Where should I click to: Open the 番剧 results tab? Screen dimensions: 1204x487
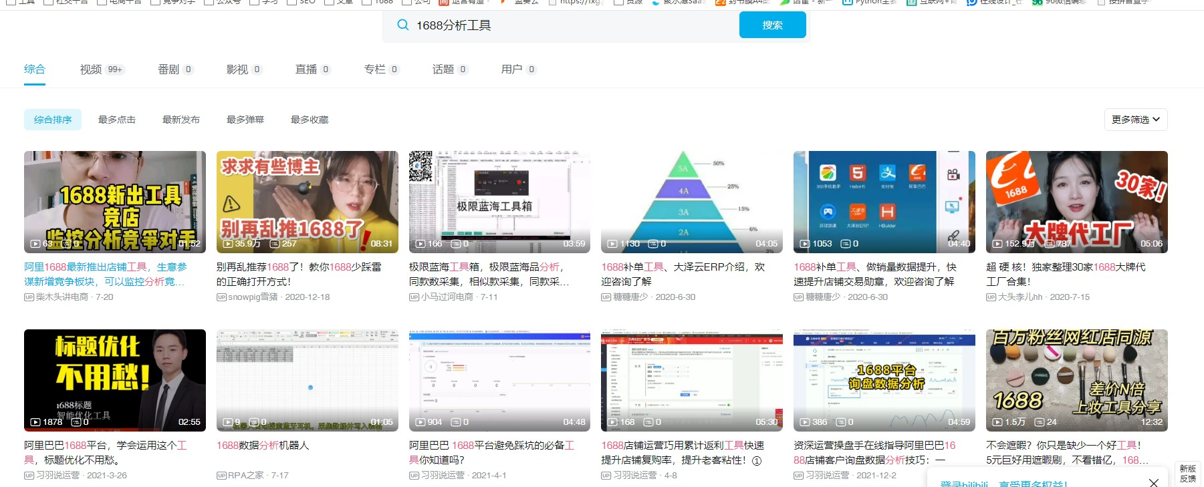tap(176, 69)
